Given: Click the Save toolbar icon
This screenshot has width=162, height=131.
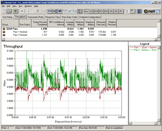Looking at the screenshot, I should [x=4, y=11].
